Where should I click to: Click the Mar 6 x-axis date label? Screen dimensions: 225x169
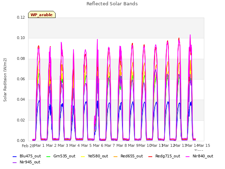tap(98, 145)
